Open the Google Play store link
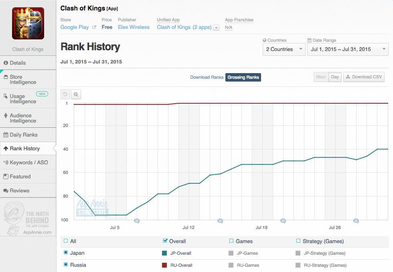The image size is (393, 272). [75, 27]
